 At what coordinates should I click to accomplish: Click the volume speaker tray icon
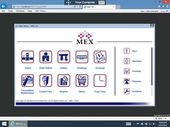[x=154, y=124]
